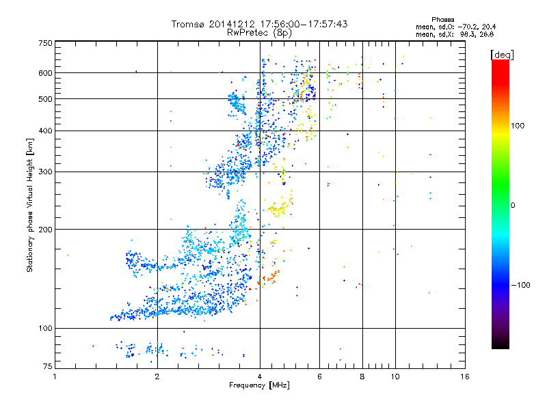This screenshot has width=547, height=410.
Task: Click the y-axis label '200'
Action: (45, 230)
